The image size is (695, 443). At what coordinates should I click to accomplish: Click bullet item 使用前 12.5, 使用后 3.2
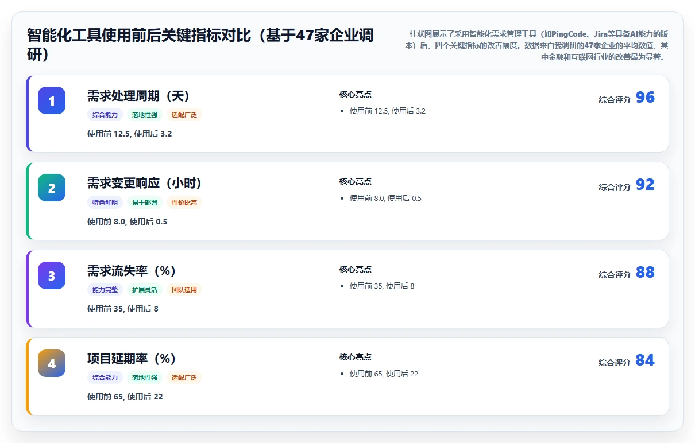click(388, 111)
